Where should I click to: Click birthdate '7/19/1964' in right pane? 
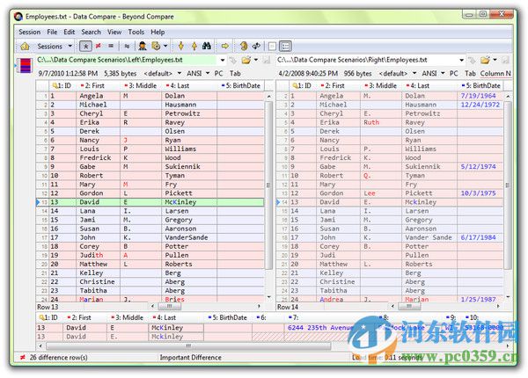(x=478, y=96)
